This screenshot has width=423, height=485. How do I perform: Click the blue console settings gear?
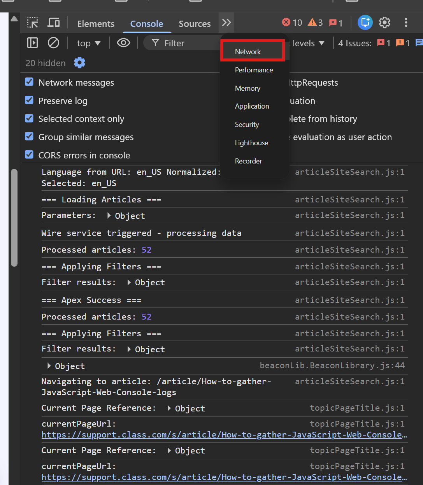point(79,63)
